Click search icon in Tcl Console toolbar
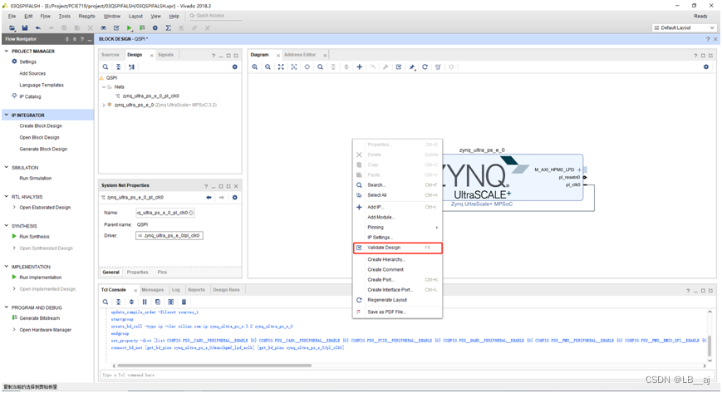This screenshot has height=393, width=722. coord(106,302)
